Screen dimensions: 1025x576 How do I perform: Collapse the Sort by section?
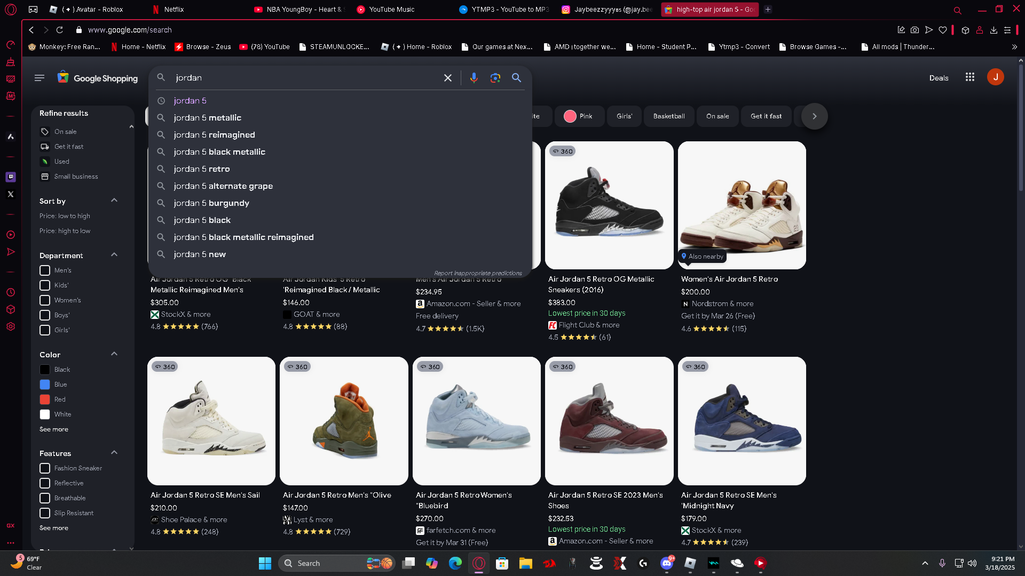pos(114,201)
